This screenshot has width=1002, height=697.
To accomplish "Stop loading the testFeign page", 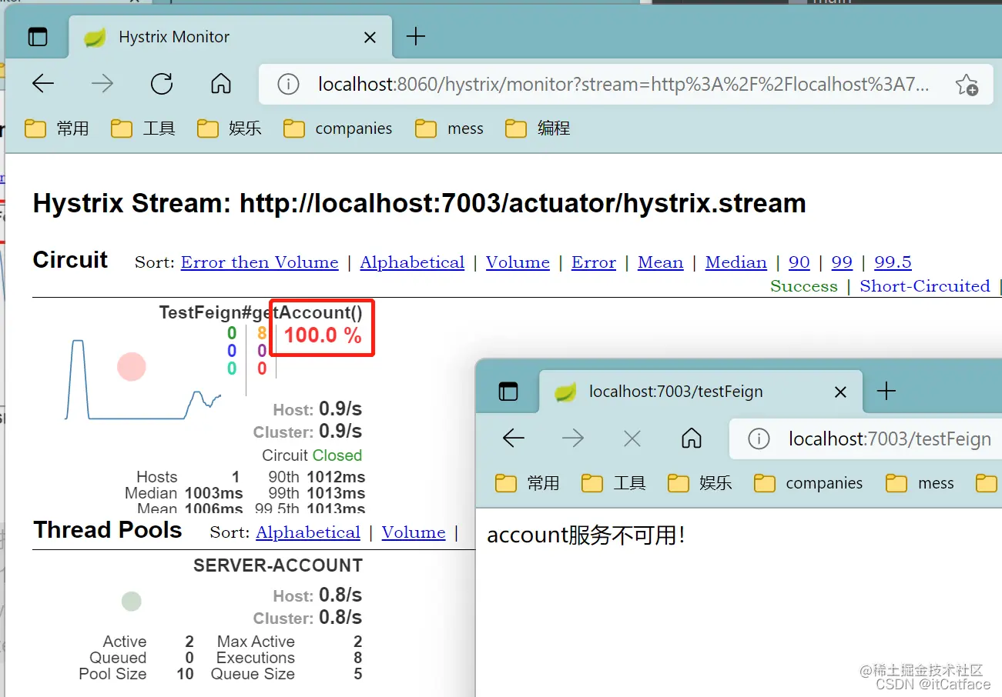I will point(632,439).
